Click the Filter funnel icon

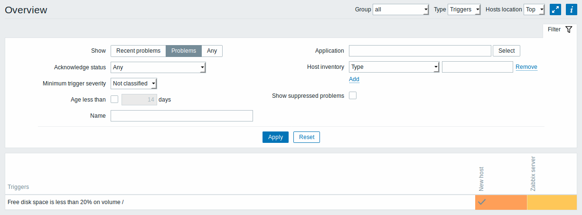569,29
